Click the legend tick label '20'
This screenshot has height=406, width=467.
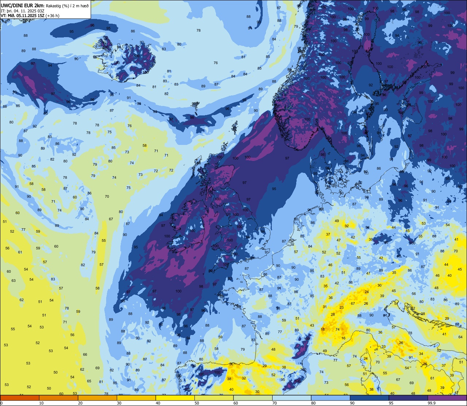(x=80, y=403)
